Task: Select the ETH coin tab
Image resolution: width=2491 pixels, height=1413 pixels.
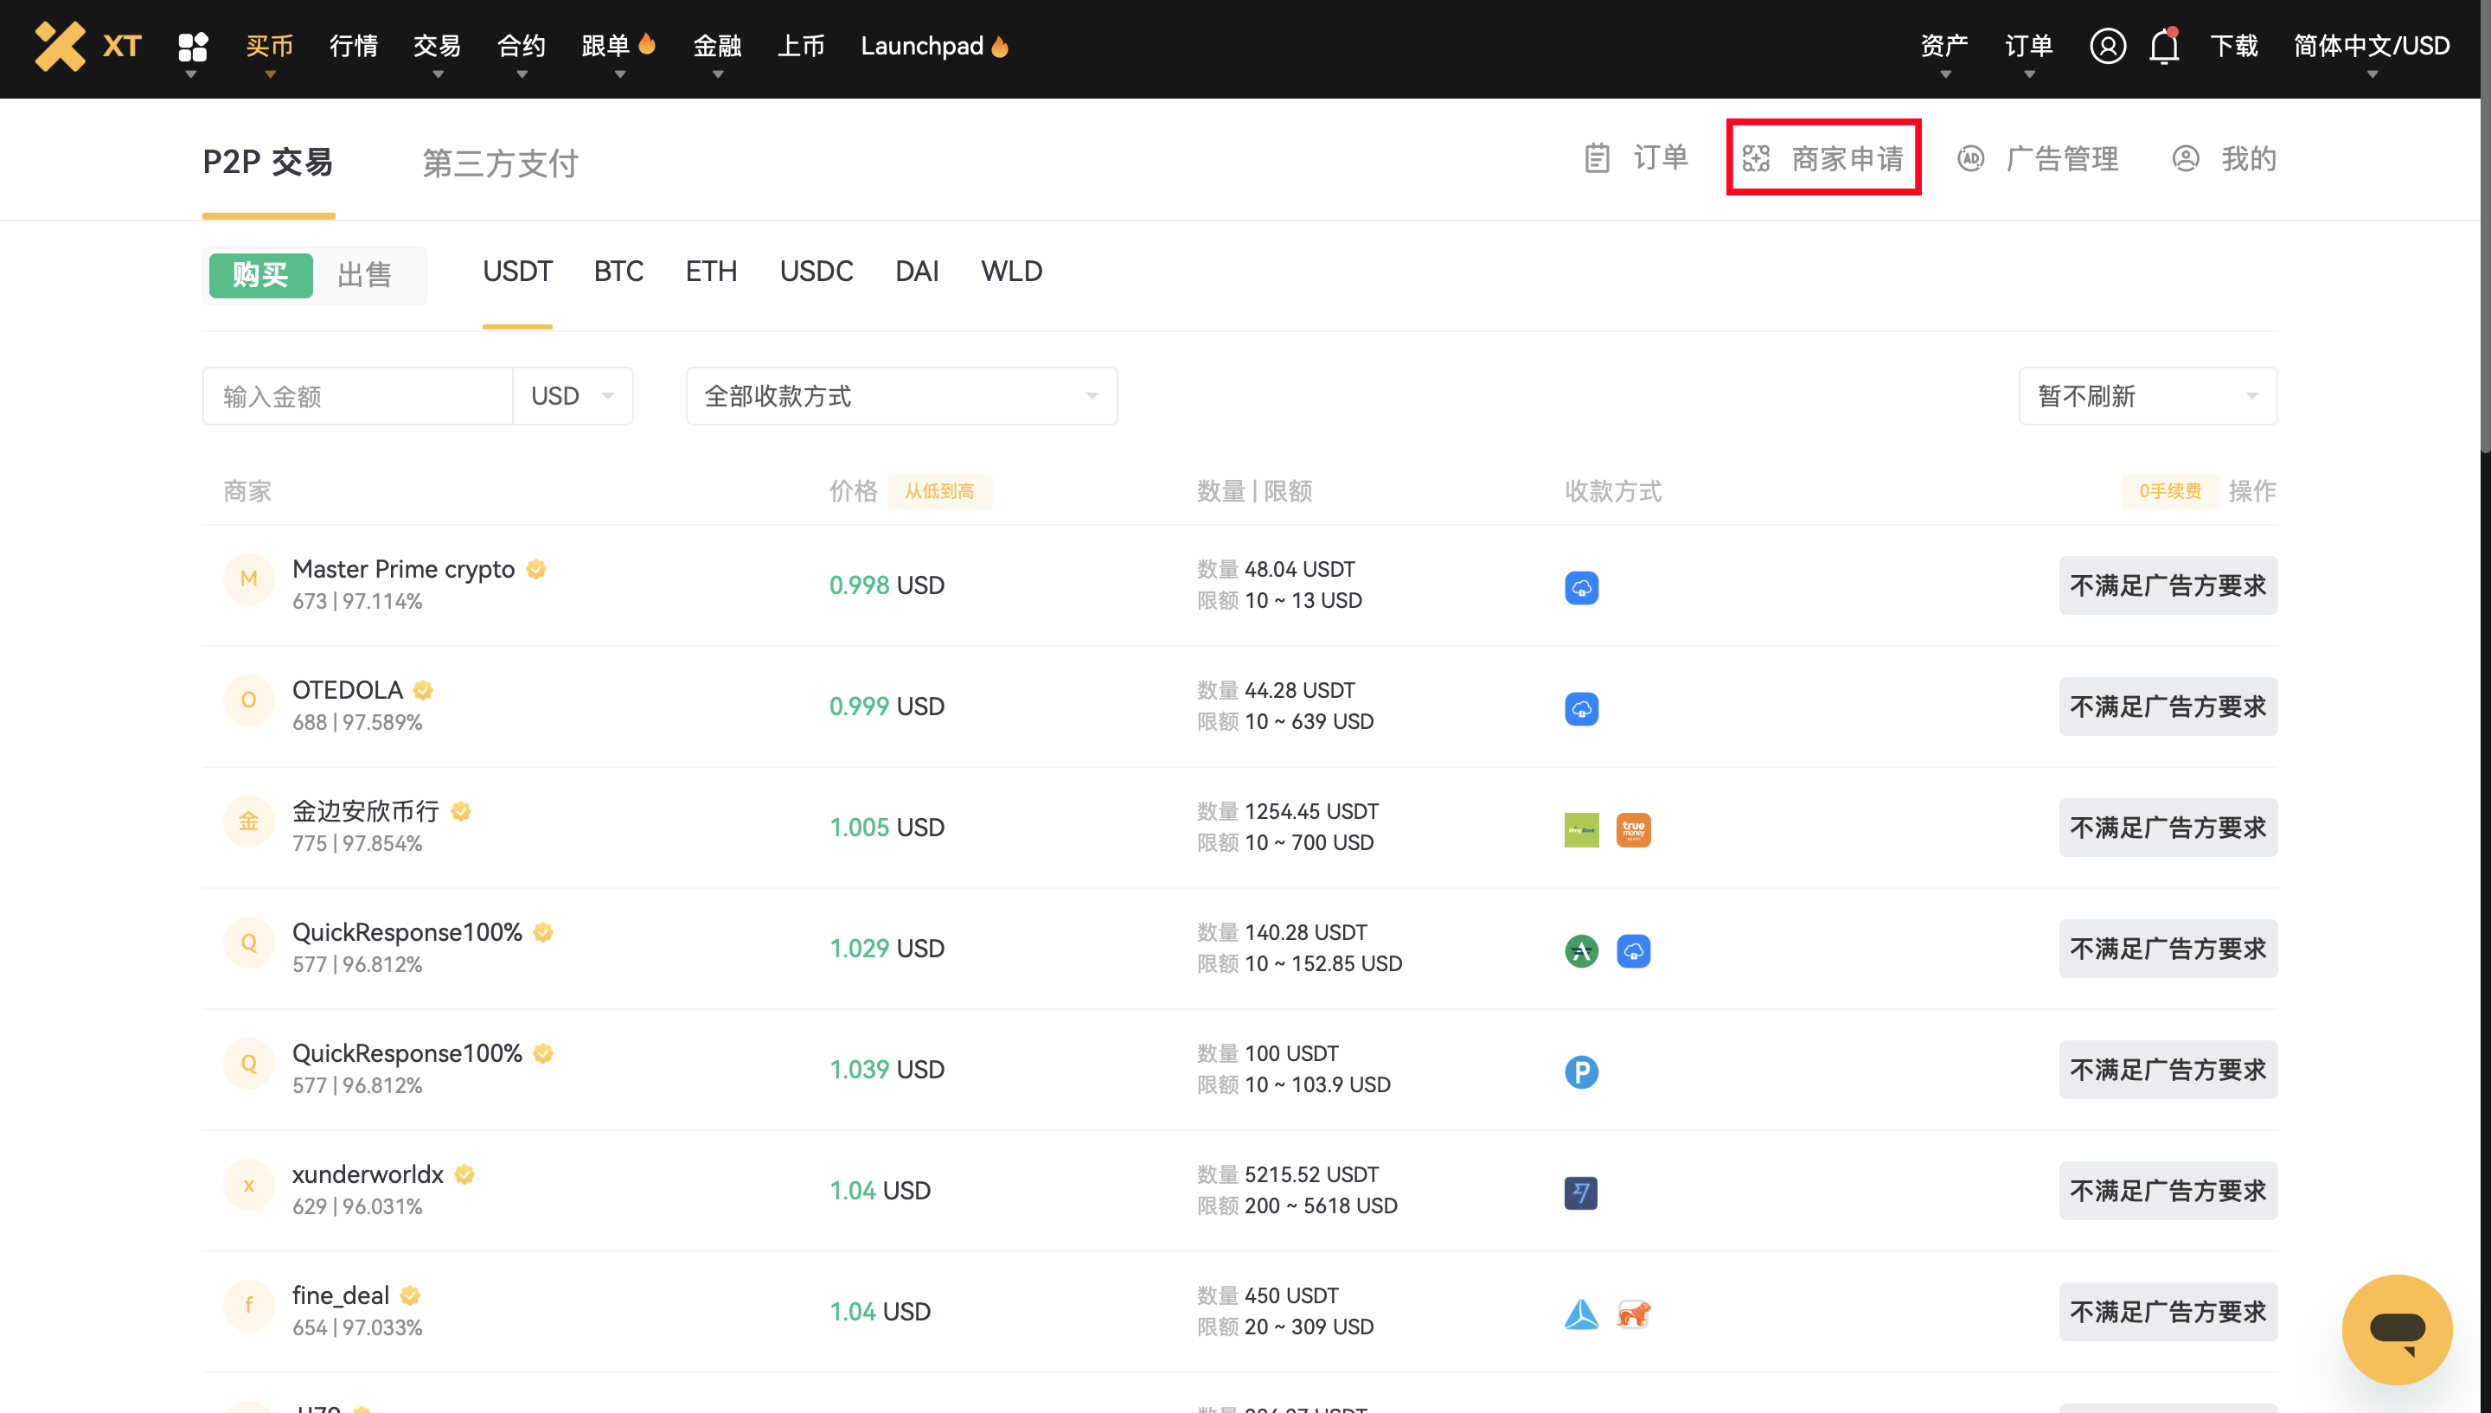Action: click(x=710, y=271)
